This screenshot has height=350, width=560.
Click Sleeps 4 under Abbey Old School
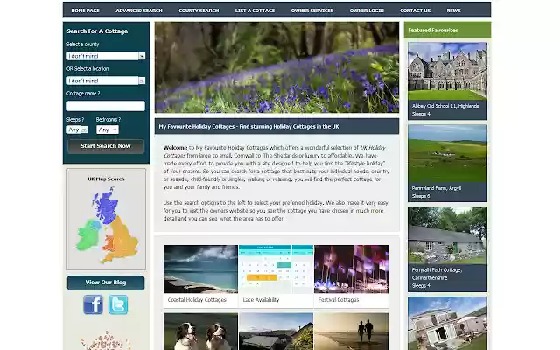click(421, 114)
